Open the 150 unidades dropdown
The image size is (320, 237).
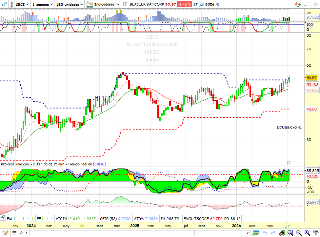coord(70,4)
